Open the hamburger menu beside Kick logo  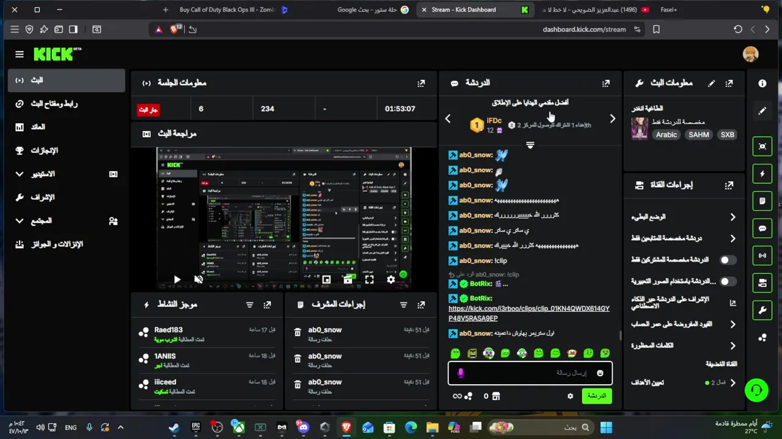pos(20,54)
